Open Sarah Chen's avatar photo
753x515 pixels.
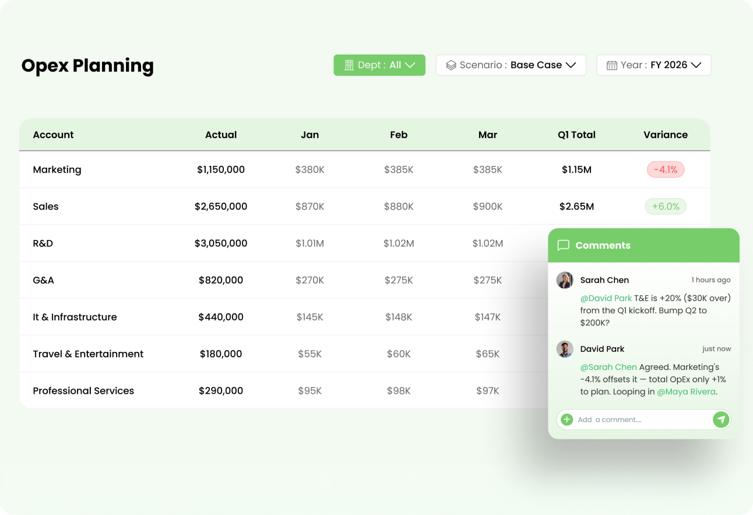[565, 280]
